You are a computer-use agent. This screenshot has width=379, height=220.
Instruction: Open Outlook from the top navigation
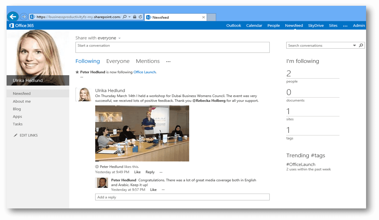pyautogui.click(x=233, y=26)
